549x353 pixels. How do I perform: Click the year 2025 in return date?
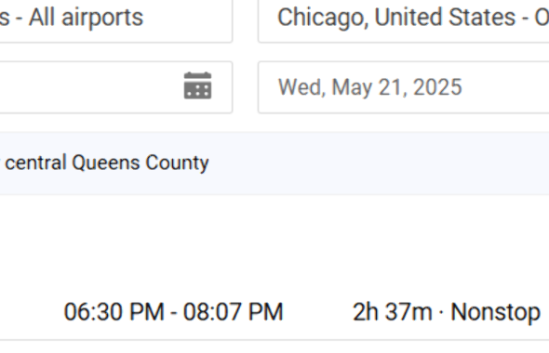437,87
